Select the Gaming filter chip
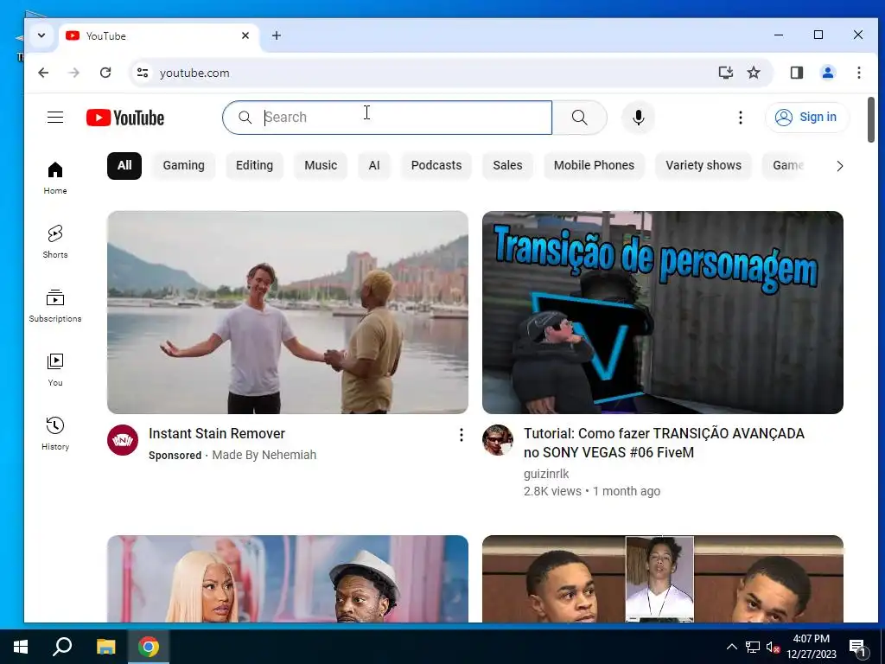885x664 pixels. click(184, 165)
